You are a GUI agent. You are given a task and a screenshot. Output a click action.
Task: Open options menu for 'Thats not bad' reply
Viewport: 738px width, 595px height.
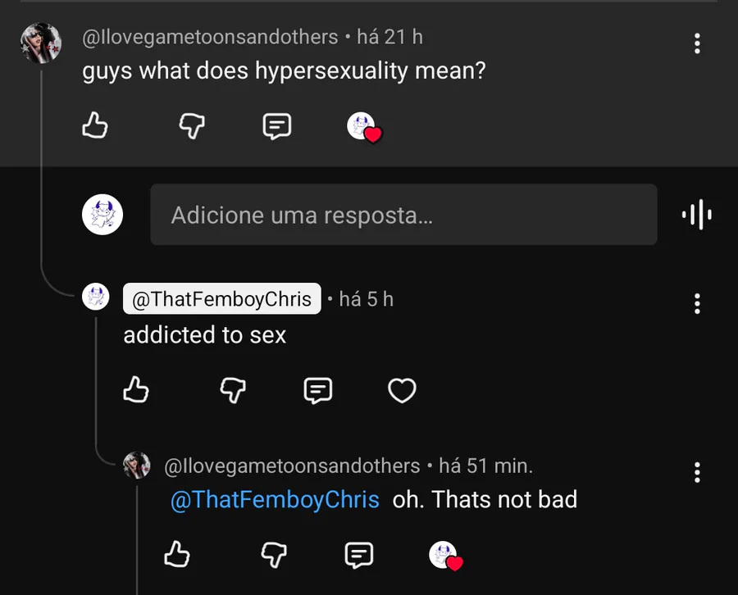697,472
